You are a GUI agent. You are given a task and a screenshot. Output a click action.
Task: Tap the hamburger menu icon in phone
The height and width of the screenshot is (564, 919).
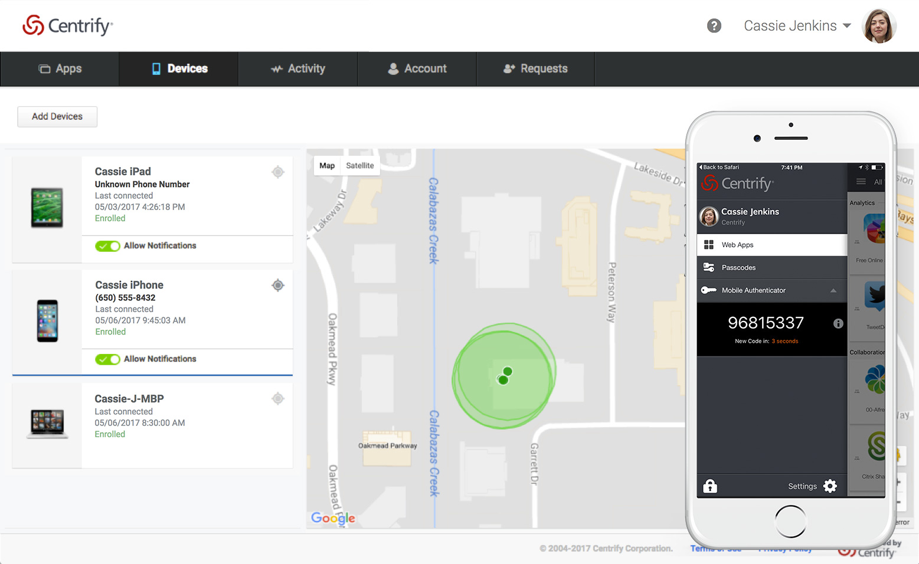[x=861, y=182]
